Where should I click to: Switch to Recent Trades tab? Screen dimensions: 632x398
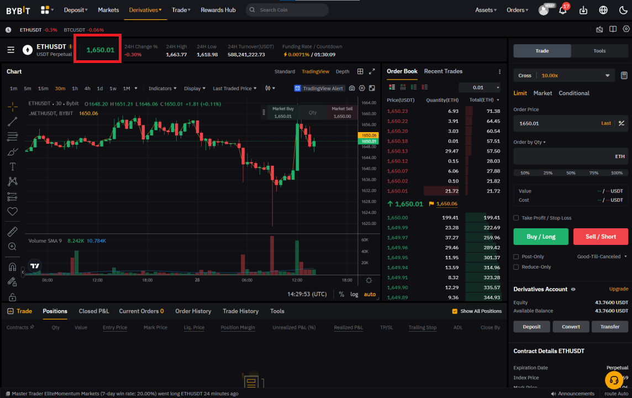443,71
